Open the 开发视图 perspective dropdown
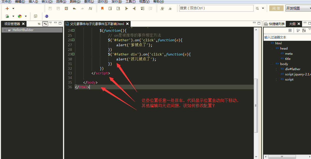The image size is (311, 159). tap(298, 8)
